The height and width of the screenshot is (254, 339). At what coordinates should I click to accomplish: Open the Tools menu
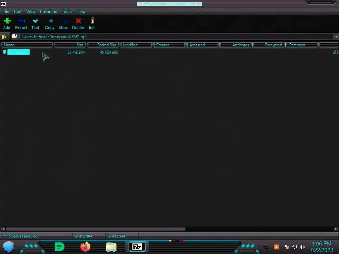coord(67,12)
